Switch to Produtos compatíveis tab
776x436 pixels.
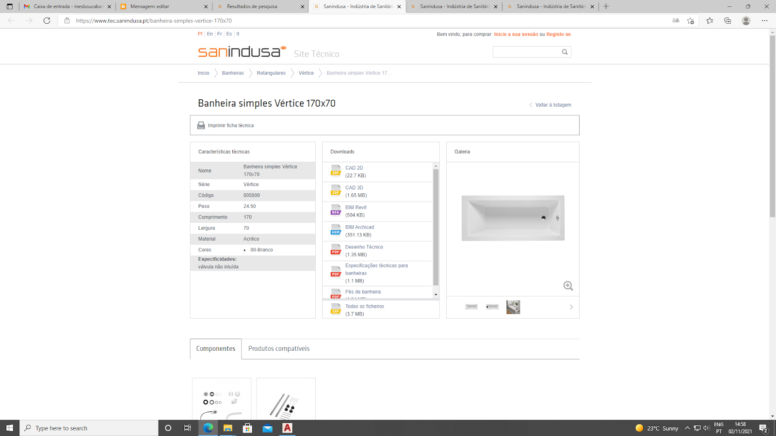(279, 349)
